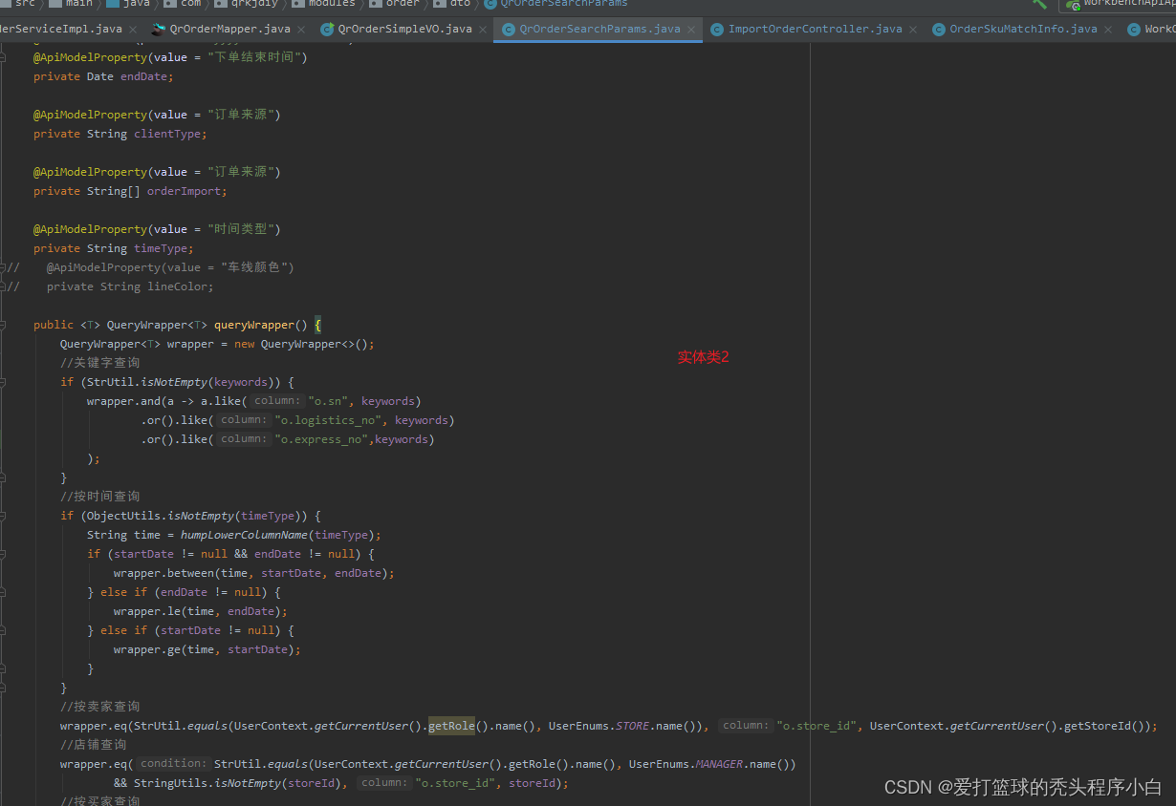This screenshot has height=806, width=1176.
Task: Click the orderImport field name
Action: tap(184, 191)
